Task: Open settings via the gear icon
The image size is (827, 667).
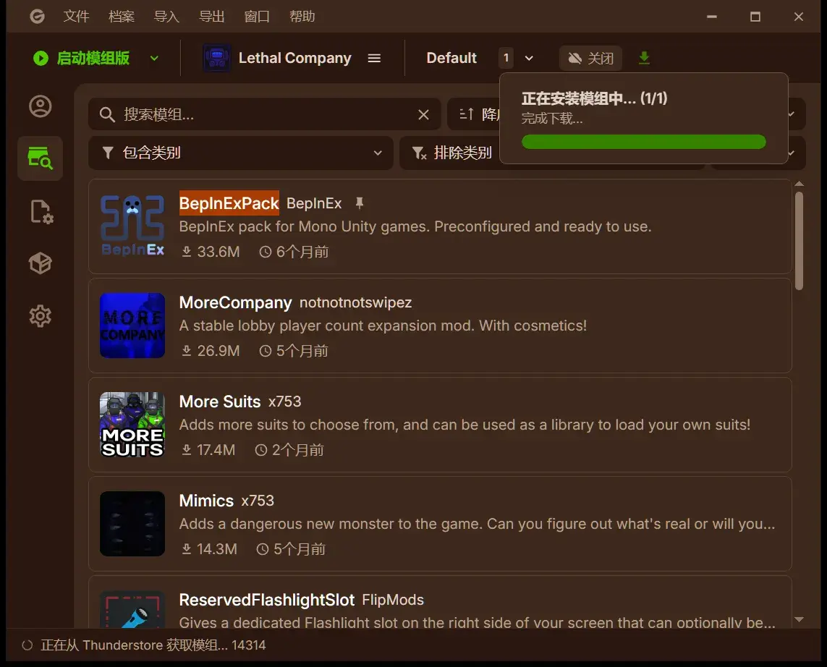Action: point(40,316)
